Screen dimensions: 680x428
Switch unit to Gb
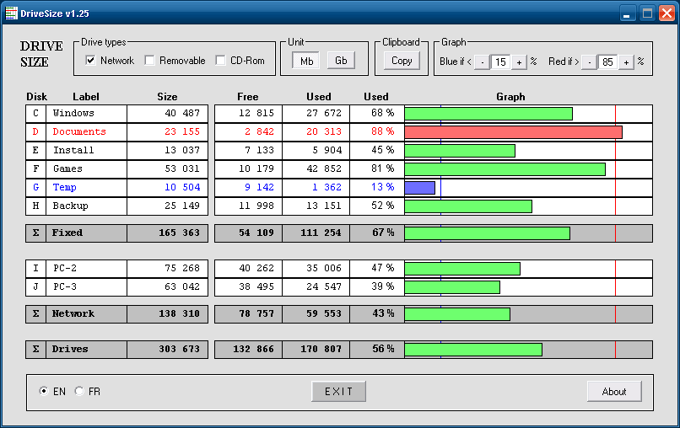click(341, 60)
